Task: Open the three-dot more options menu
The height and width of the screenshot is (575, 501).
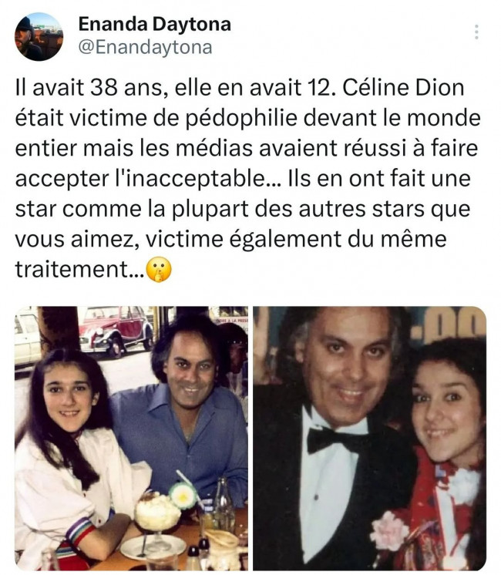Action: pyautogui.click(x=476, y=32)
